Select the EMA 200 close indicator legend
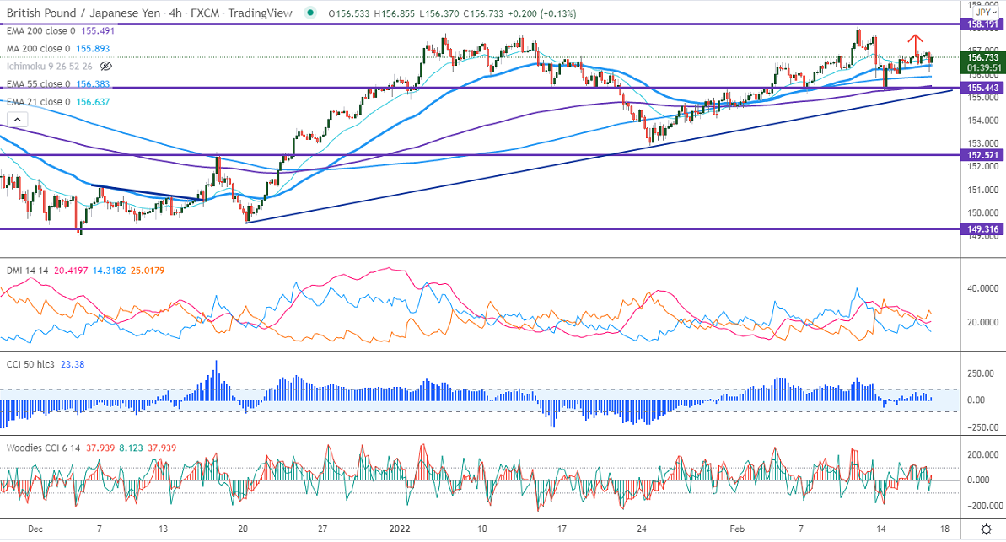 pyautogui.click(x=42, y=30)
